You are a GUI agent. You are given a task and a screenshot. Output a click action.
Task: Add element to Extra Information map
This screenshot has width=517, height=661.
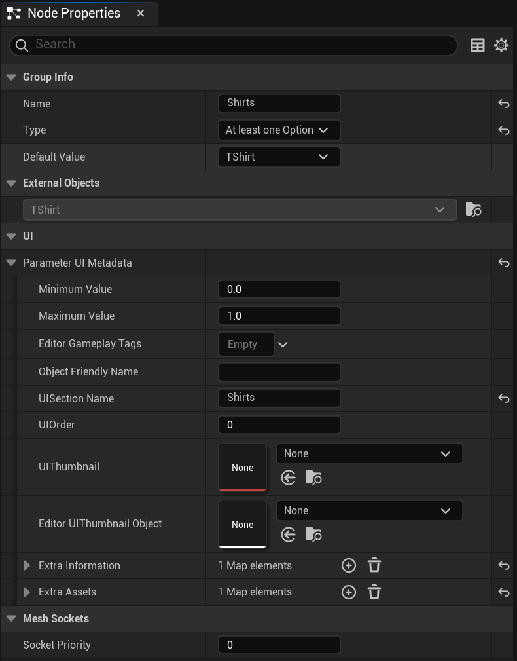point(349,565)
